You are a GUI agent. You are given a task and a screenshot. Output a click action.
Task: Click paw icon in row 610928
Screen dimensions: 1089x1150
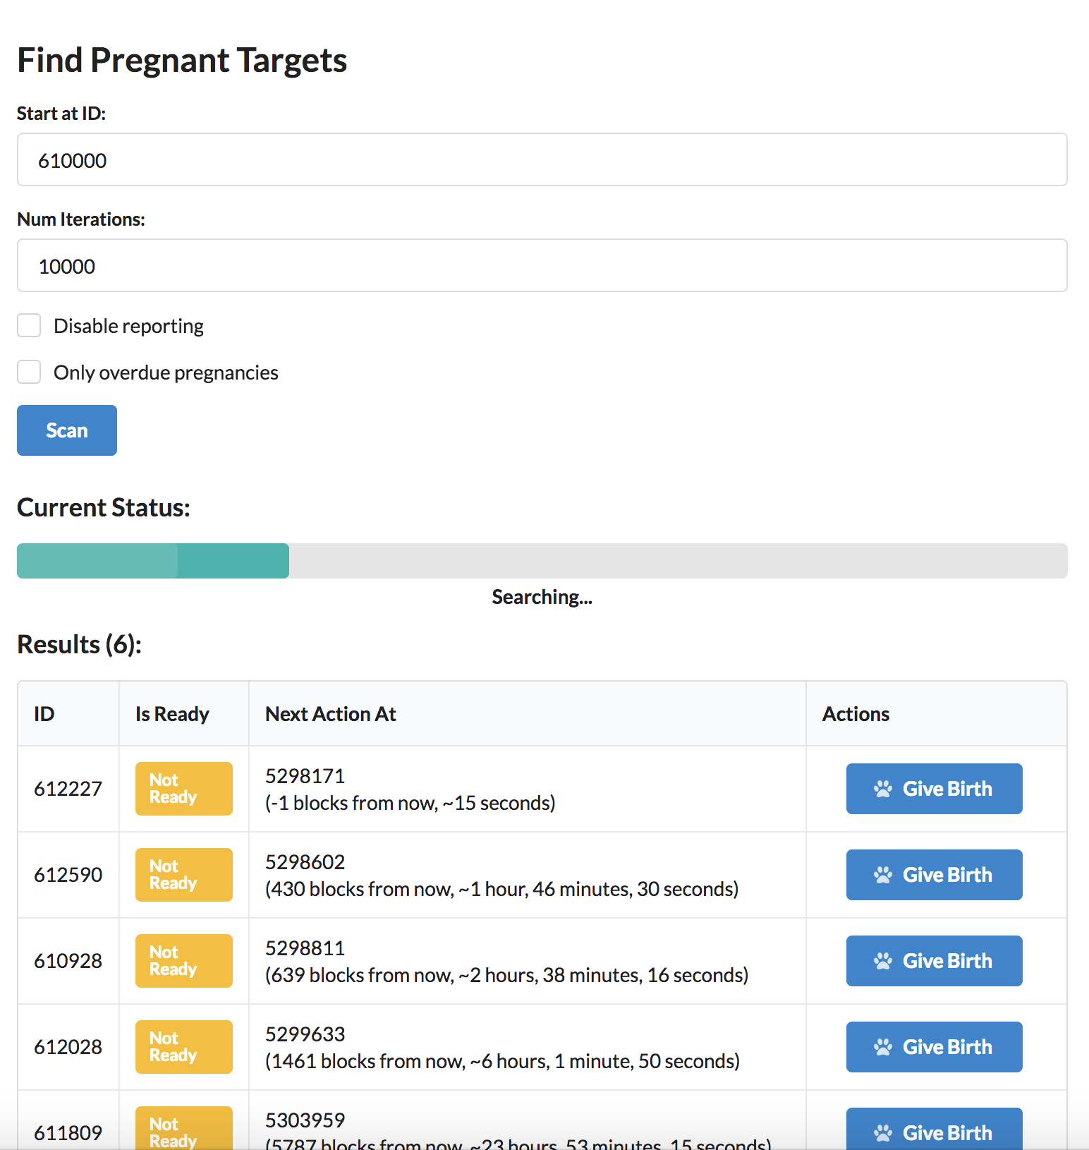(882, 961)
